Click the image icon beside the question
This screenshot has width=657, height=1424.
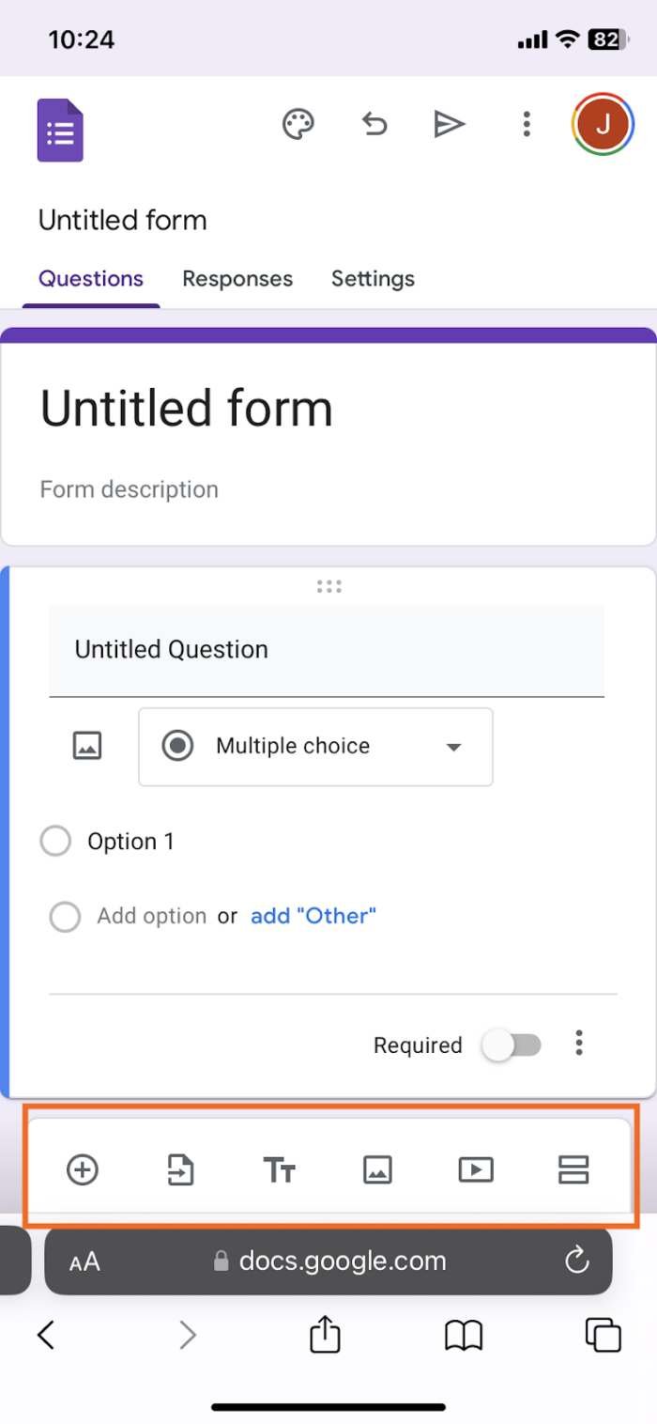click(86, 746)
